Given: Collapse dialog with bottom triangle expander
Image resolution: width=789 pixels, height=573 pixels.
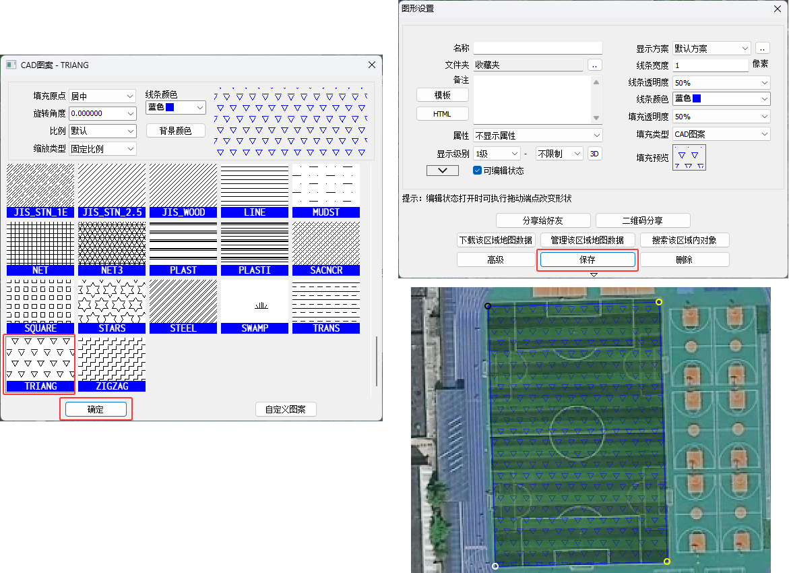Looking at the screenshot, I should [x=594, y=275].
